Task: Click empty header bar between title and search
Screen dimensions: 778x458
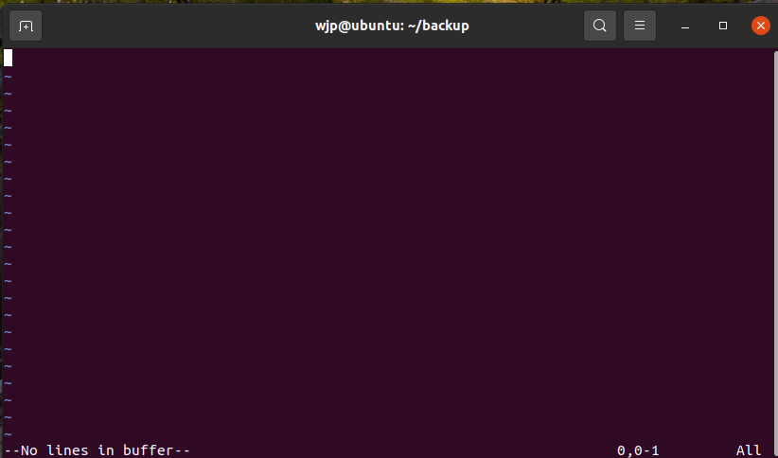Action: [x=526, y=26]
